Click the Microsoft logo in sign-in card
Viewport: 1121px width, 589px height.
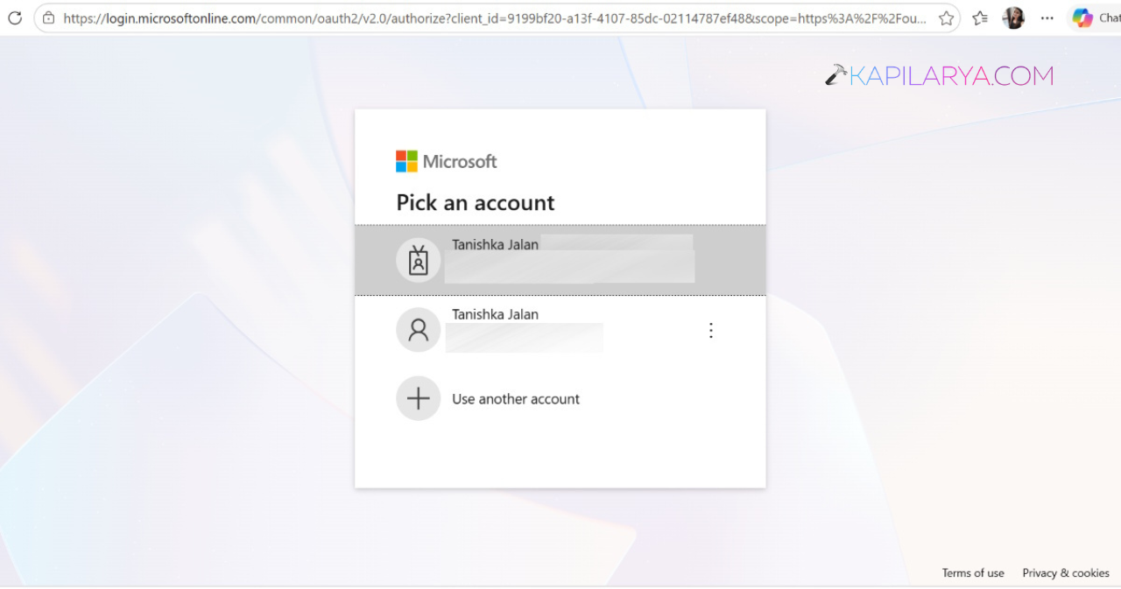pyautogui.click(x=447, y=161)
